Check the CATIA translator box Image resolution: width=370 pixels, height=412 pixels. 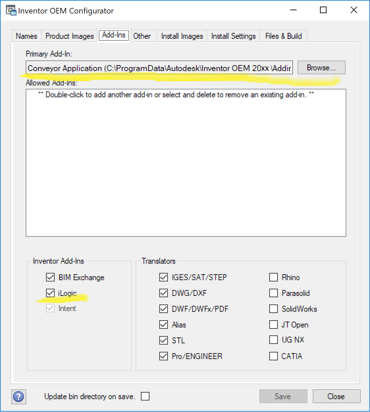point(274,356)
